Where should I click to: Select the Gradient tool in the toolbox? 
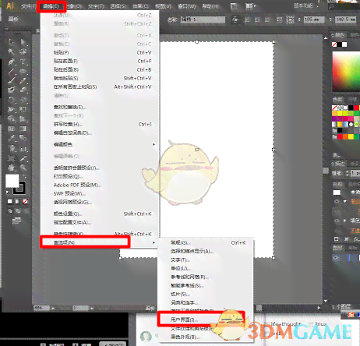tap(23, 129)
